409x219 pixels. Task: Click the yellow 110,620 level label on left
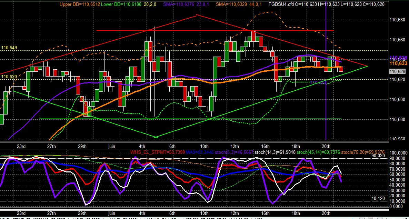click(x=9, y=77)
